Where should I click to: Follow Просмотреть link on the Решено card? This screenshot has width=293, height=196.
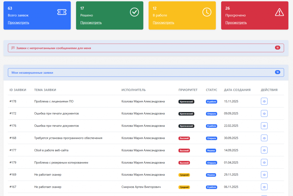tap(91, 23)
